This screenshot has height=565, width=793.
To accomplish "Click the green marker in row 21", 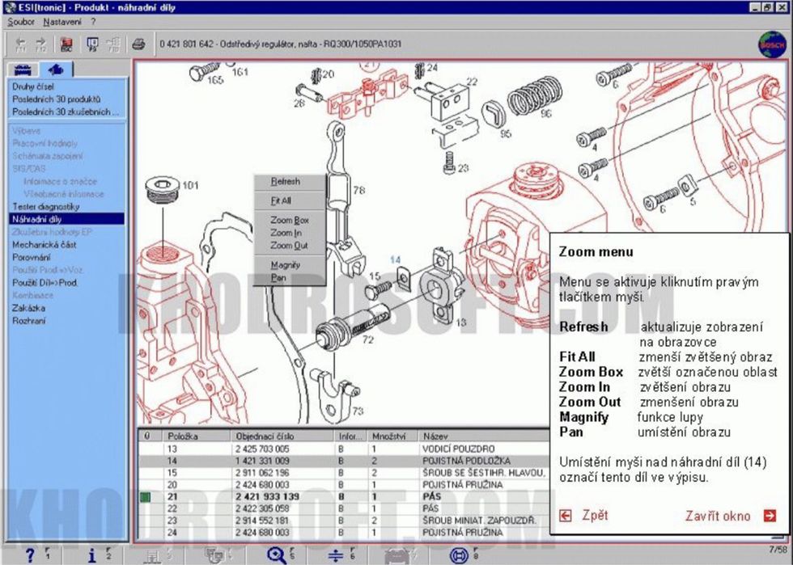I will click(x=145, y=497).
